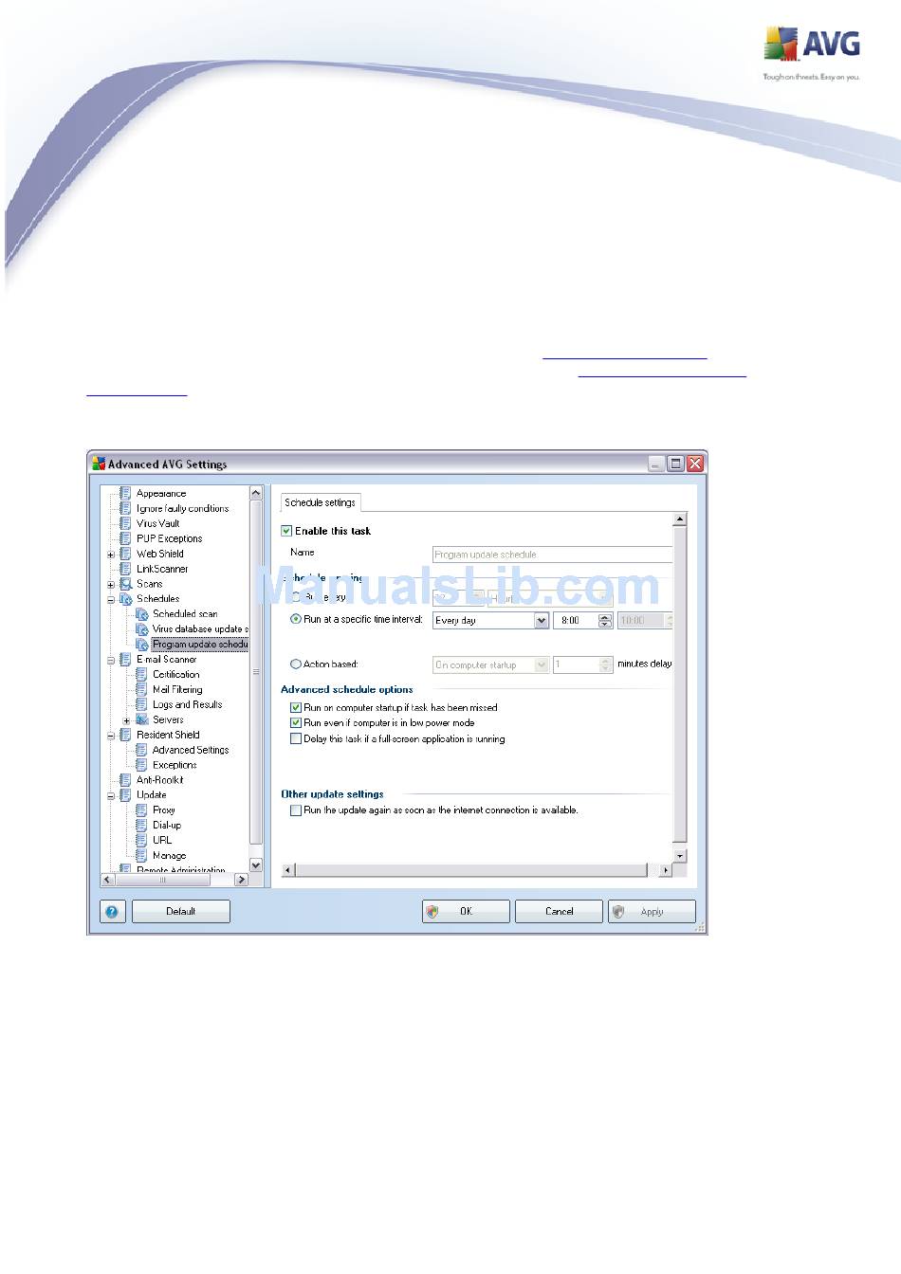Click the Name field showing Program update schedule
Image resolution: width=901 pixels, height=1274 pixels.
tap(552, 555)
